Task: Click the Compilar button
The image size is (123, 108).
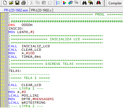Action: [115, 3]
